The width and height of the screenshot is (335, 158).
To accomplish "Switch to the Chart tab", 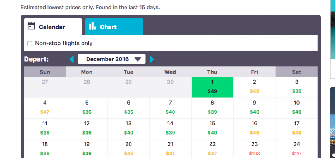I will (114, 27).
